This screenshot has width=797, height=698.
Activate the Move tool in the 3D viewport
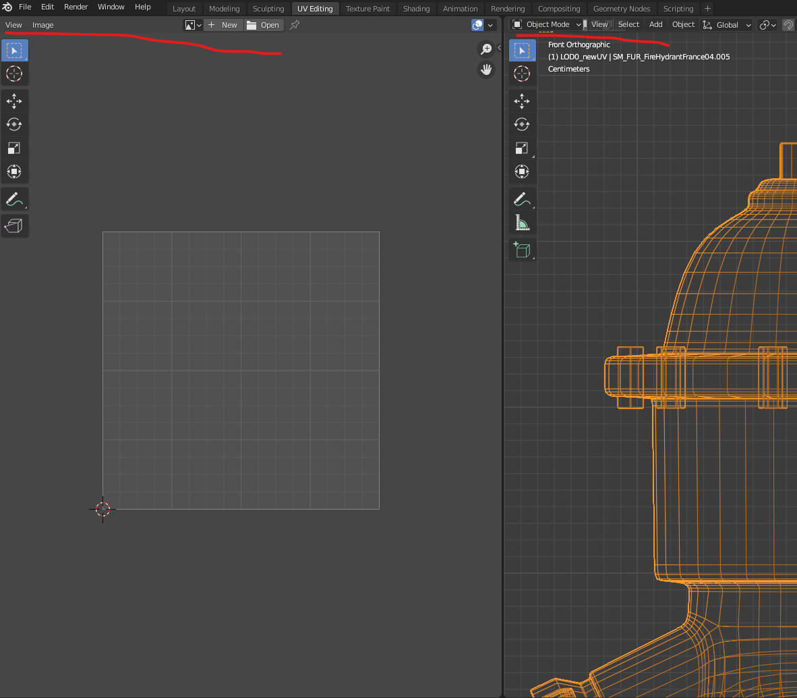pyautogui.click(x=521, y=101)
